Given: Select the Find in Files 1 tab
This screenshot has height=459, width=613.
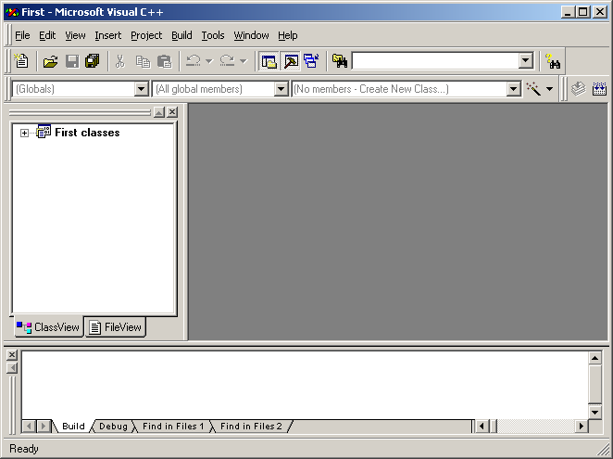Looking at the screenshot, I should [x=173, y=427].
